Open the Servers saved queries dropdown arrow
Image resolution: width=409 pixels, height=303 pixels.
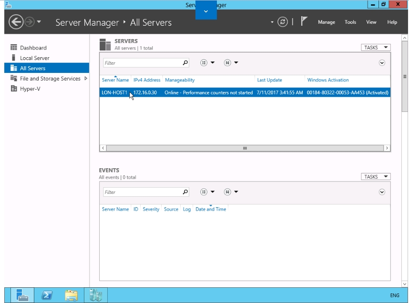[x=236, y=62]
